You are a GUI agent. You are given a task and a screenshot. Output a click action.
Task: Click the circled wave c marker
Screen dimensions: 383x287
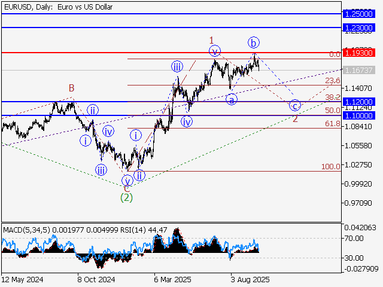pos(294,105)
